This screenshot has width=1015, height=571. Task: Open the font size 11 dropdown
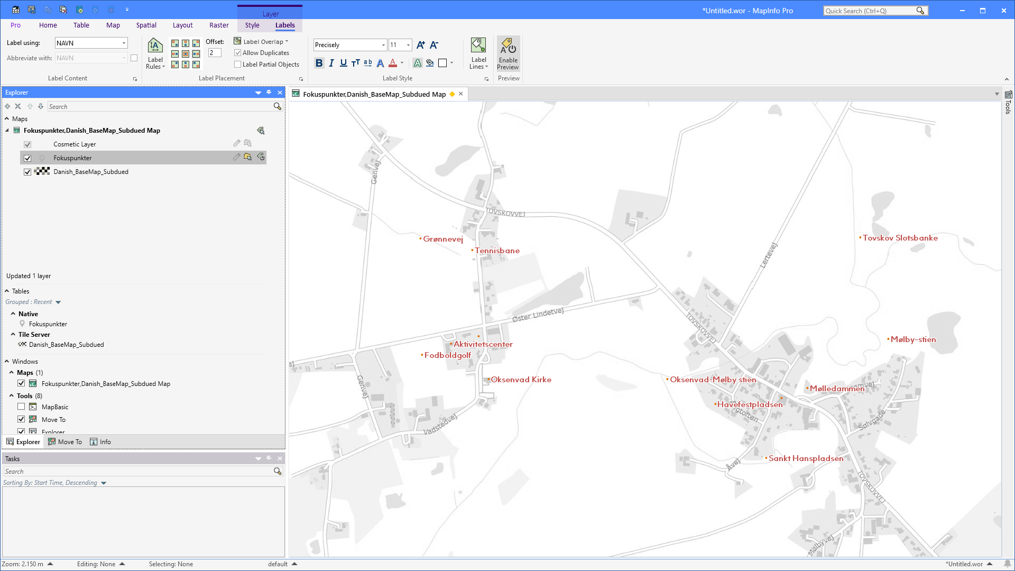[408, 45]
